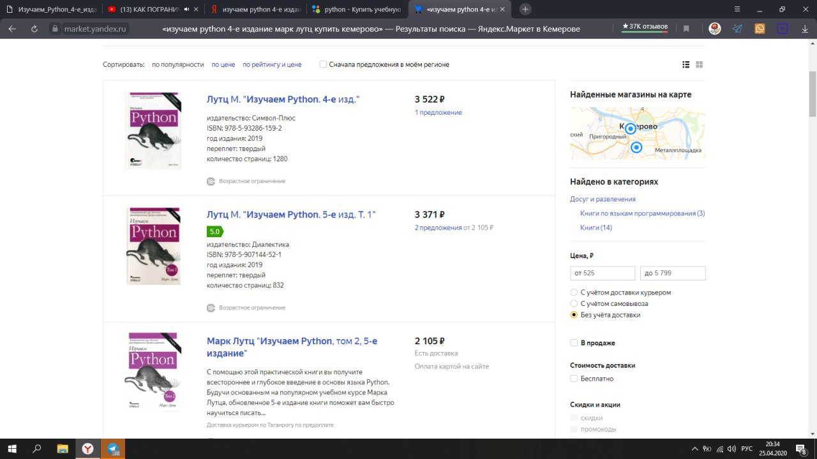Click the Yandex Browser taskbar icon
This screenshot has width=817, height=459.
(x=87, y=449)
